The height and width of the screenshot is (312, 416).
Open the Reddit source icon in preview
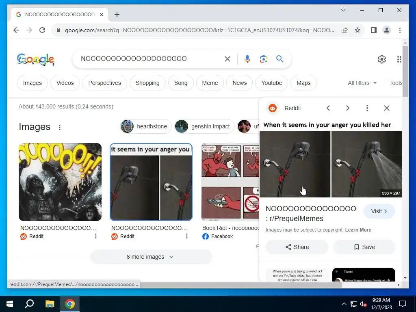coord(273,108)
